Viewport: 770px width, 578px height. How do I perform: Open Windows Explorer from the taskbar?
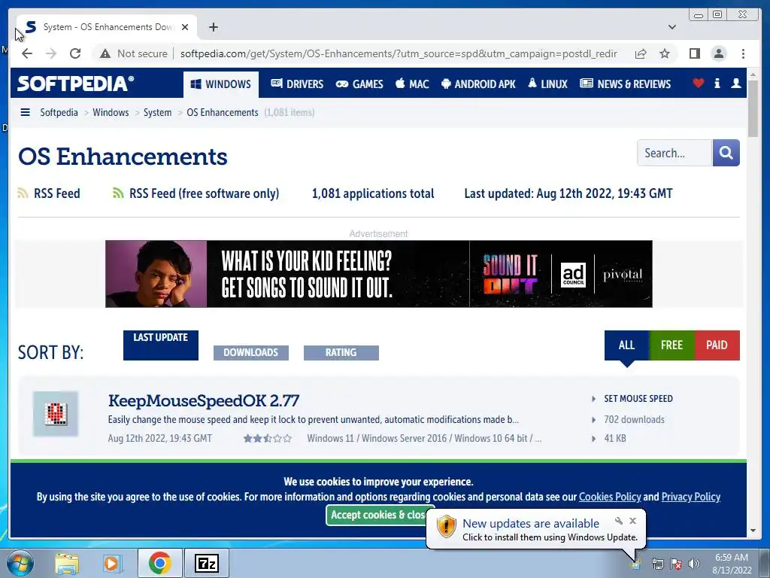click(67, 563)
